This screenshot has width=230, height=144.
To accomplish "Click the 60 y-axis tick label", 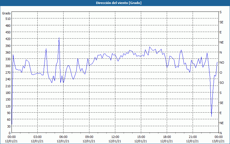I will pyautogui.click(x=9, y=120).
